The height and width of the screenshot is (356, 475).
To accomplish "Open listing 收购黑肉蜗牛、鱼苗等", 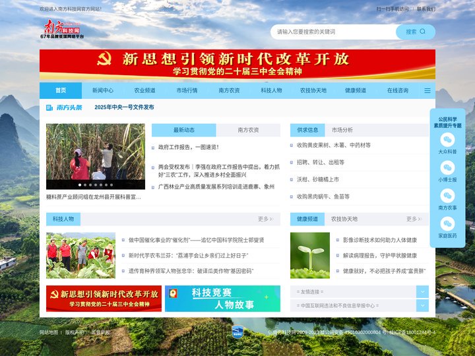I will tap(323, 196).
